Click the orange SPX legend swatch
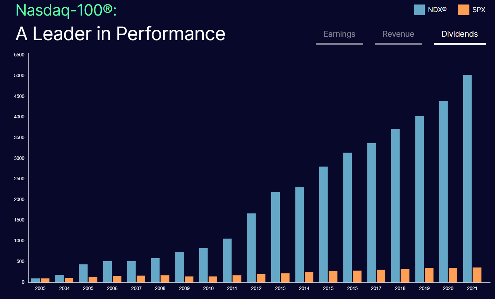Screen dimensions: 495x299 coord(464,10)
